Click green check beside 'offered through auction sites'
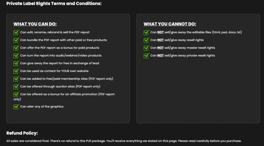This screenshot has height=146, width=264. click(x=16, y=86)
